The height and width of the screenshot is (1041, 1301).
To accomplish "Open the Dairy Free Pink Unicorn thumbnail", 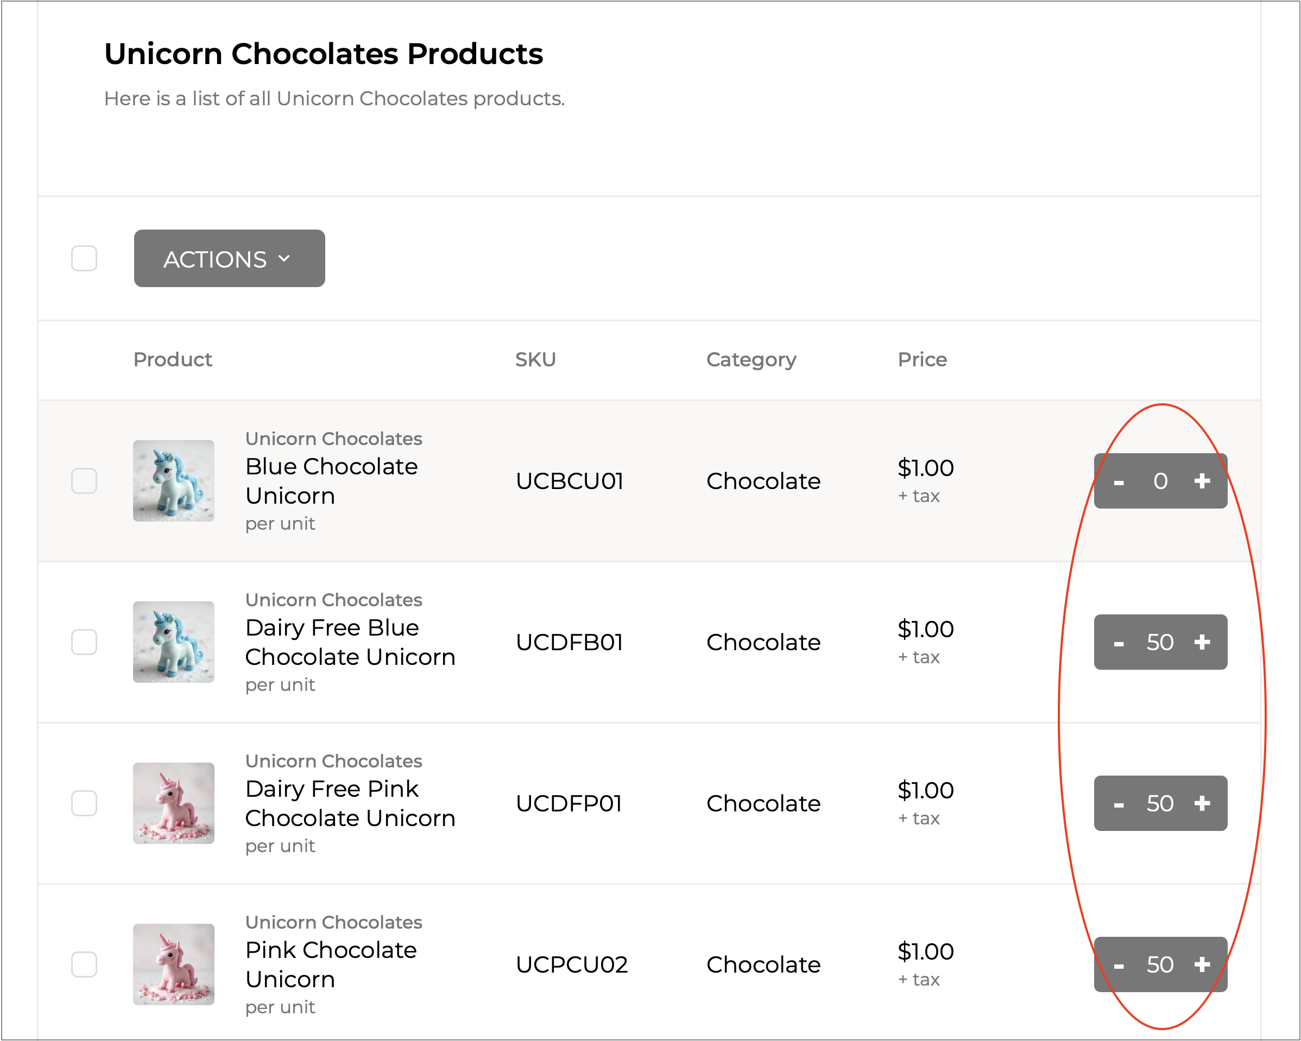I will point(173,803).
